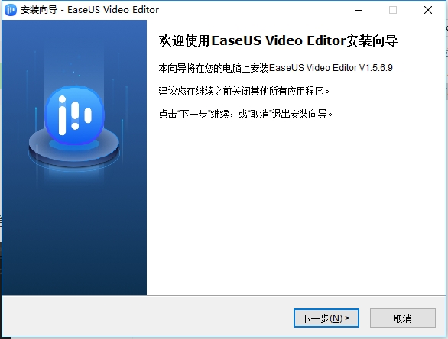Minimize the installer wizard window
The height and width of the screenshot is (339, 448).
pos(359,10)
